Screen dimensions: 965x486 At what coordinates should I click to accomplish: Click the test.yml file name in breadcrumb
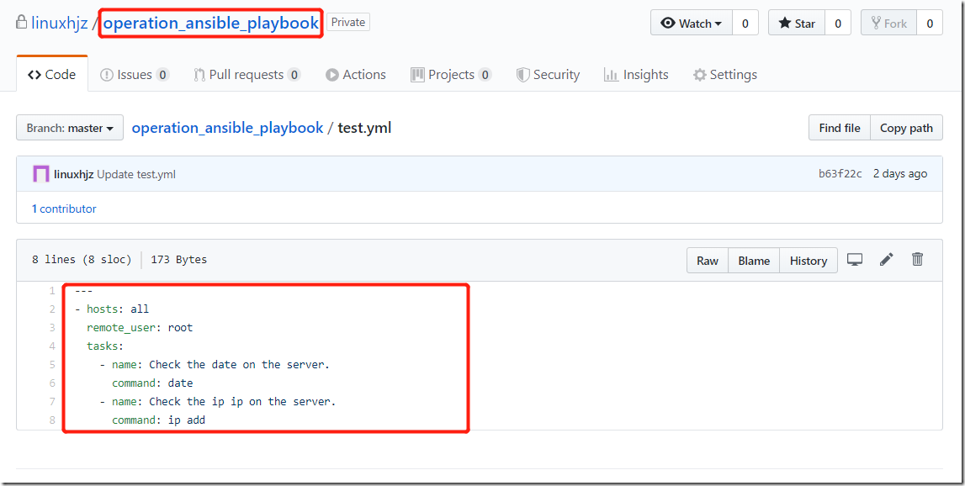[x=364, y=128]
